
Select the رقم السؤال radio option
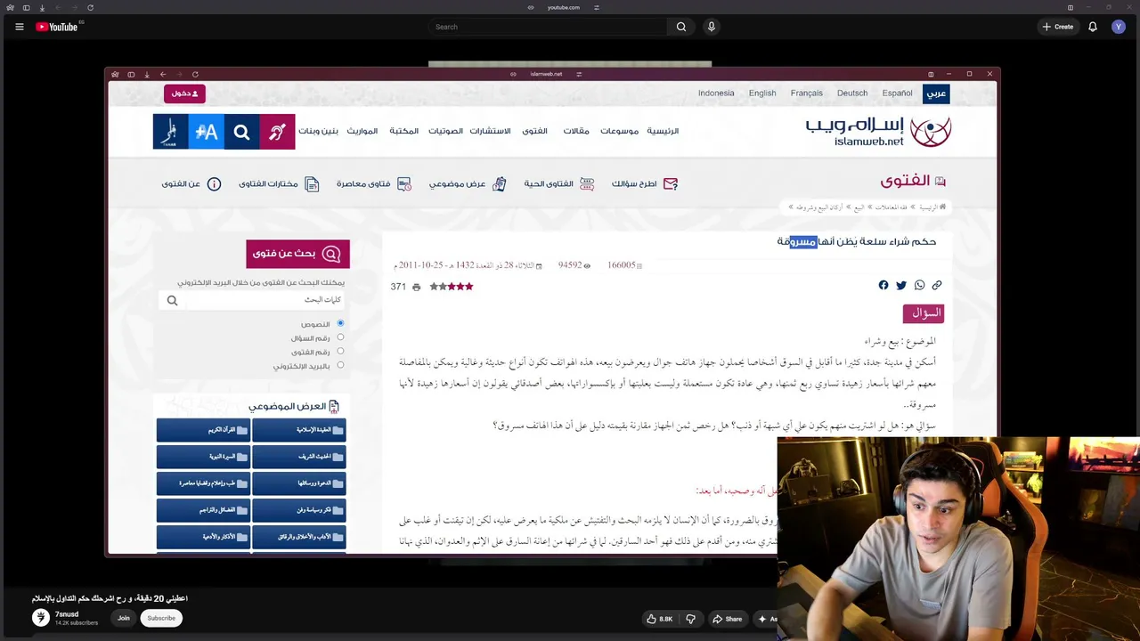point(340,337)
